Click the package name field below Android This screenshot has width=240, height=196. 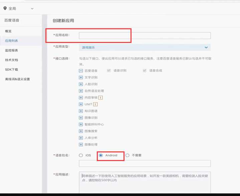(145, 163)
